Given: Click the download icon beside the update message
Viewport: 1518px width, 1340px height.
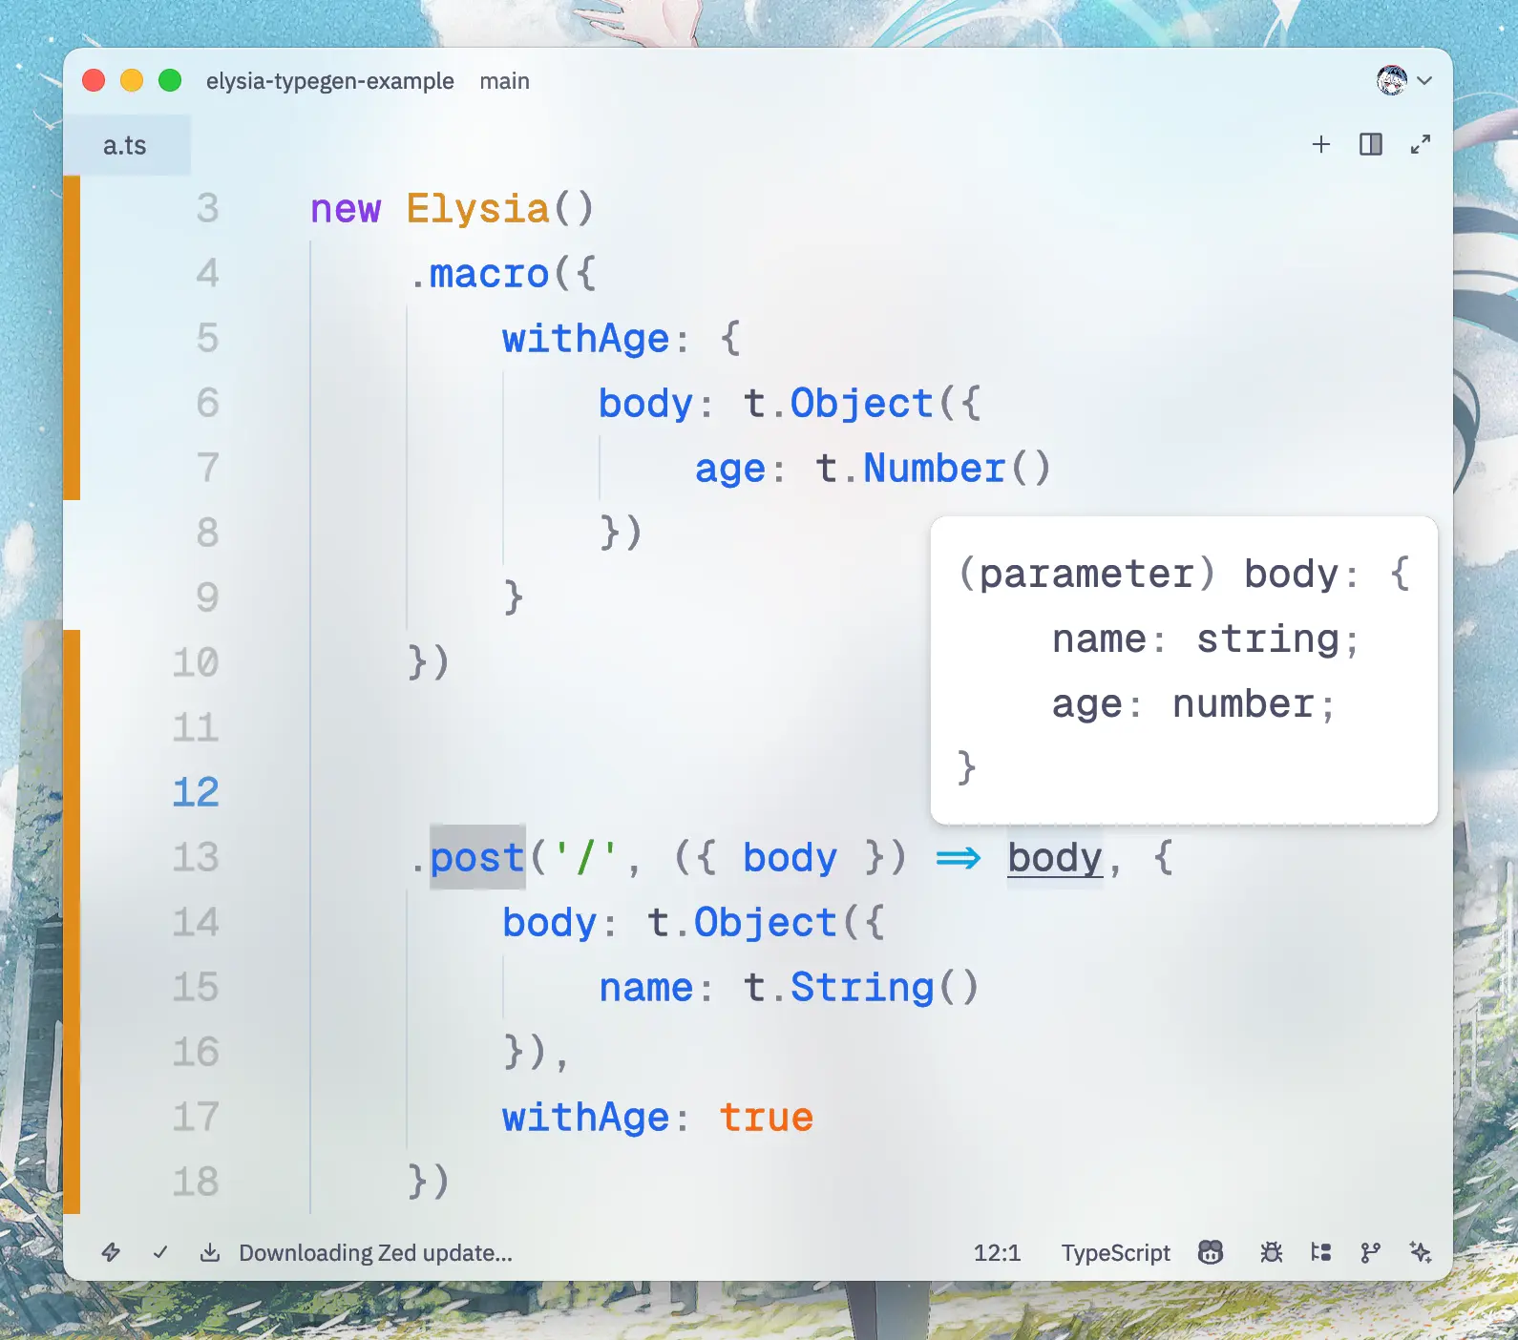Looking at the screenshot, I should (210, 1252).
